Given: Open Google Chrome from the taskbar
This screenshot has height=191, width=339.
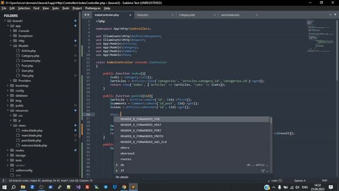Looking at the screenshot, I should (x=124, y=187).
